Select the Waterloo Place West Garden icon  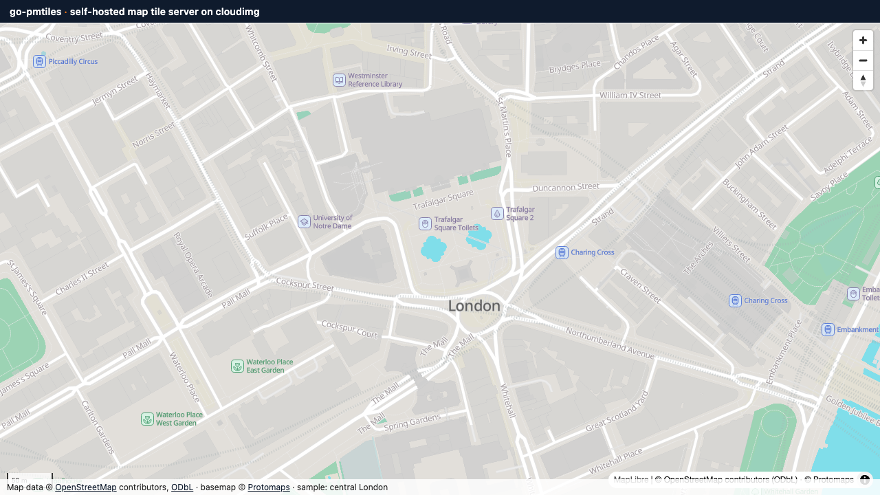(x=147, y=419)
